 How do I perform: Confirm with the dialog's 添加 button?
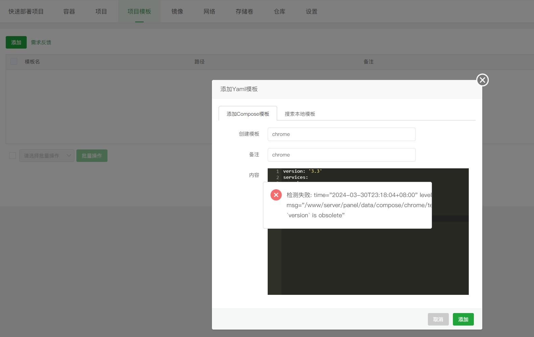[463, 319]
